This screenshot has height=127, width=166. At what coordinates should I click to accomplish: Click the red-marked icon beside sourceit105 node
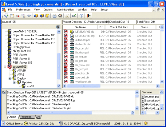(10, 67)
